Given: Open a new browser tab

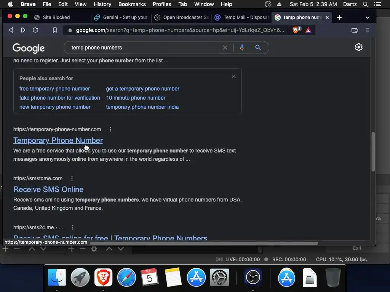Looking at the screenshot, I should click(339, 17).
